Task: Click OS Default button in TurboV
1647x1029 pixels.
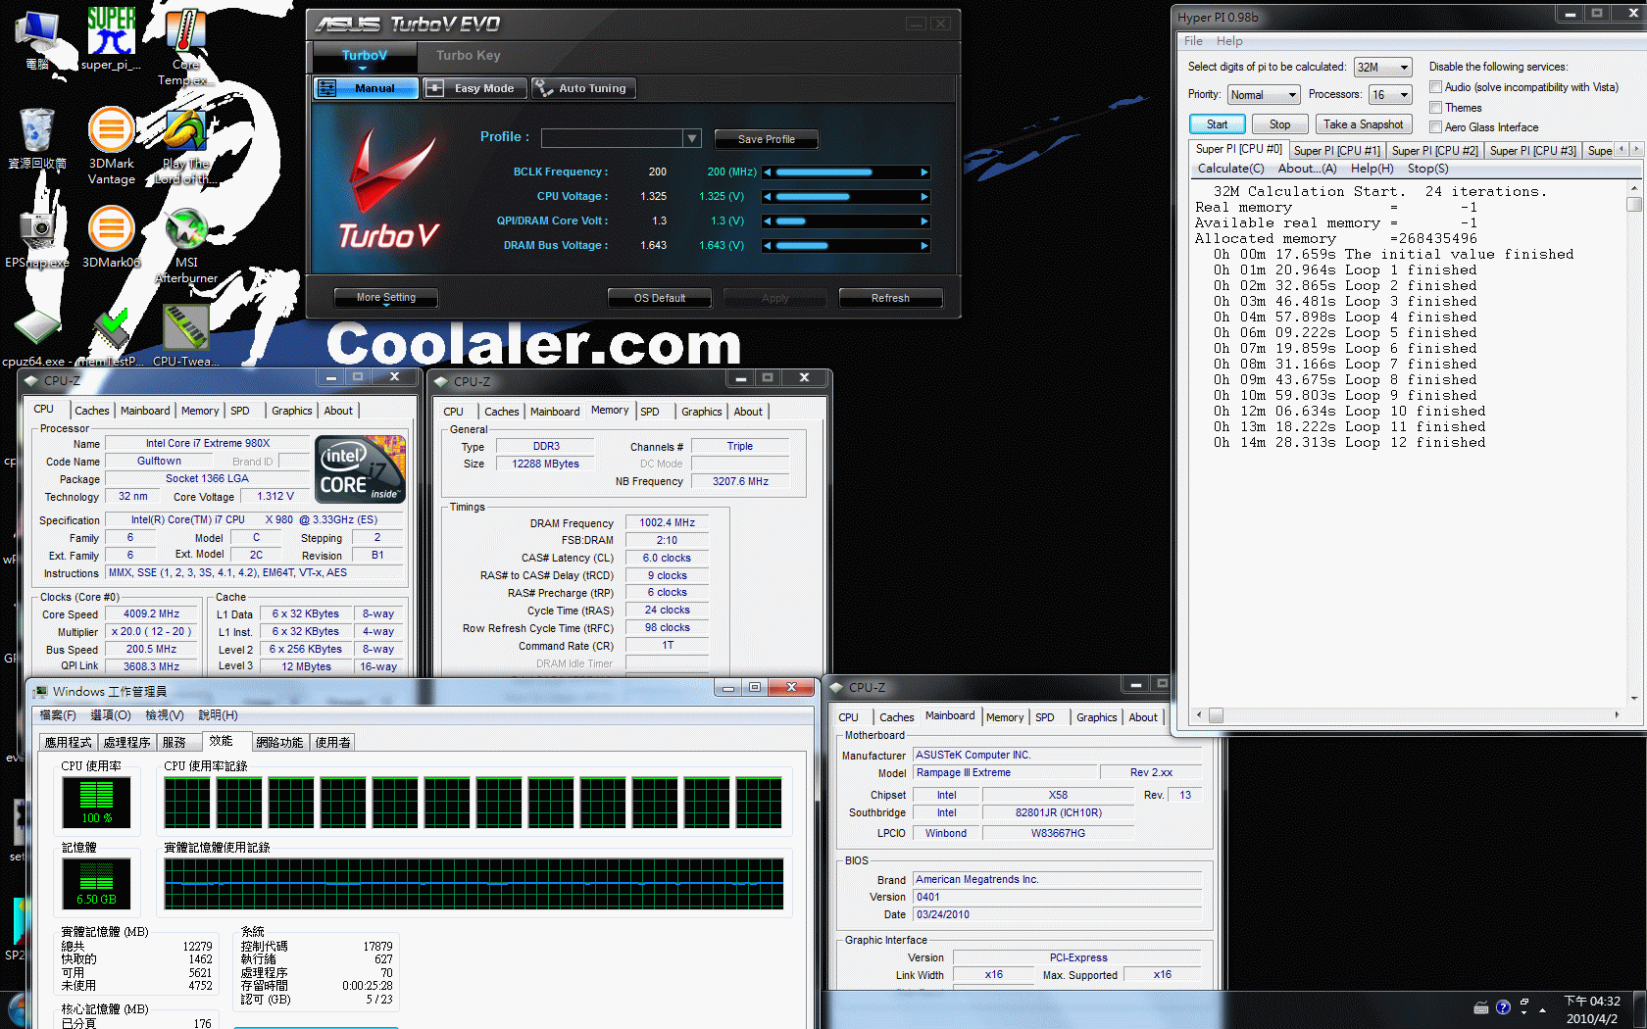Action: [x=660, y=298]
